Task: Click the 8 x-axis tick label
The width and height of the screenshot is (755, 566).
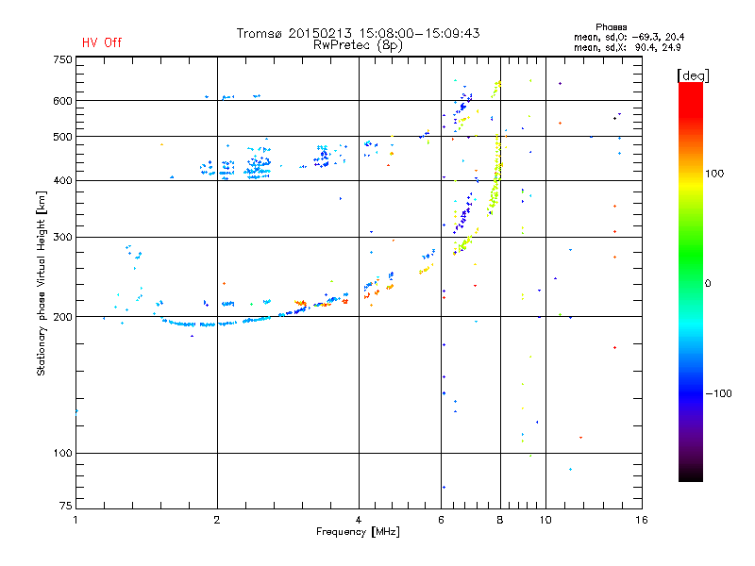Action: [x=500, y=520]
